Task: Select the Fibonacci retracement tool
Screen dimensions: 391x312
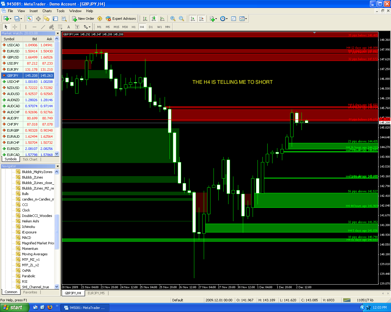Action: pyautogui.click(x=60, y=27)
